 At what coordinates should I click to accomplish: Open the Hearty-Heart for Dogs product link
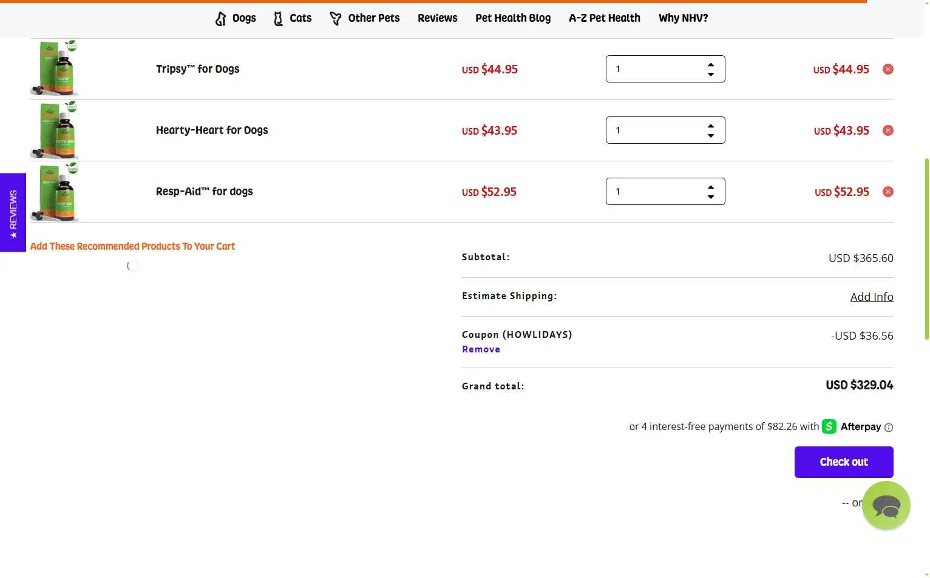(x=212, y=130)
